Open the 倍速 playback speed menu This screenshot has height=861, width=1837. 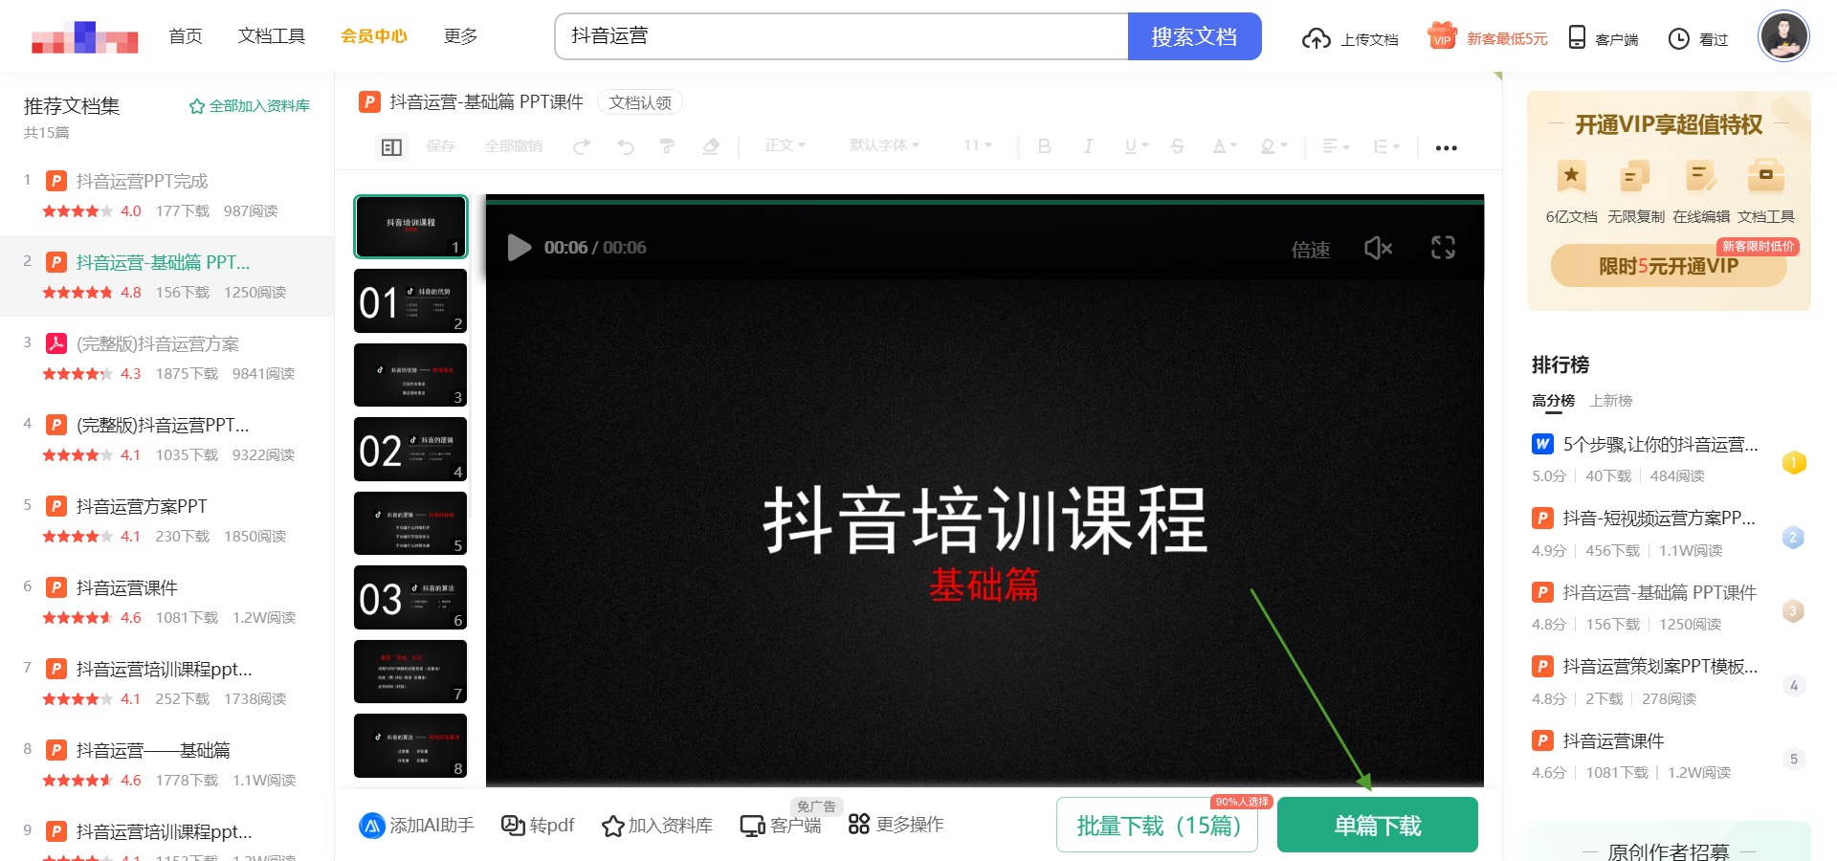pos(1311,250)
